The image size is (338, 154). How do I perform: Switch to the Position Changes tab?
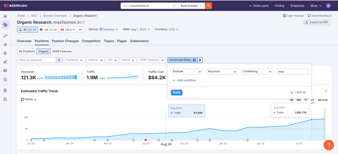[x=65, y=41]
